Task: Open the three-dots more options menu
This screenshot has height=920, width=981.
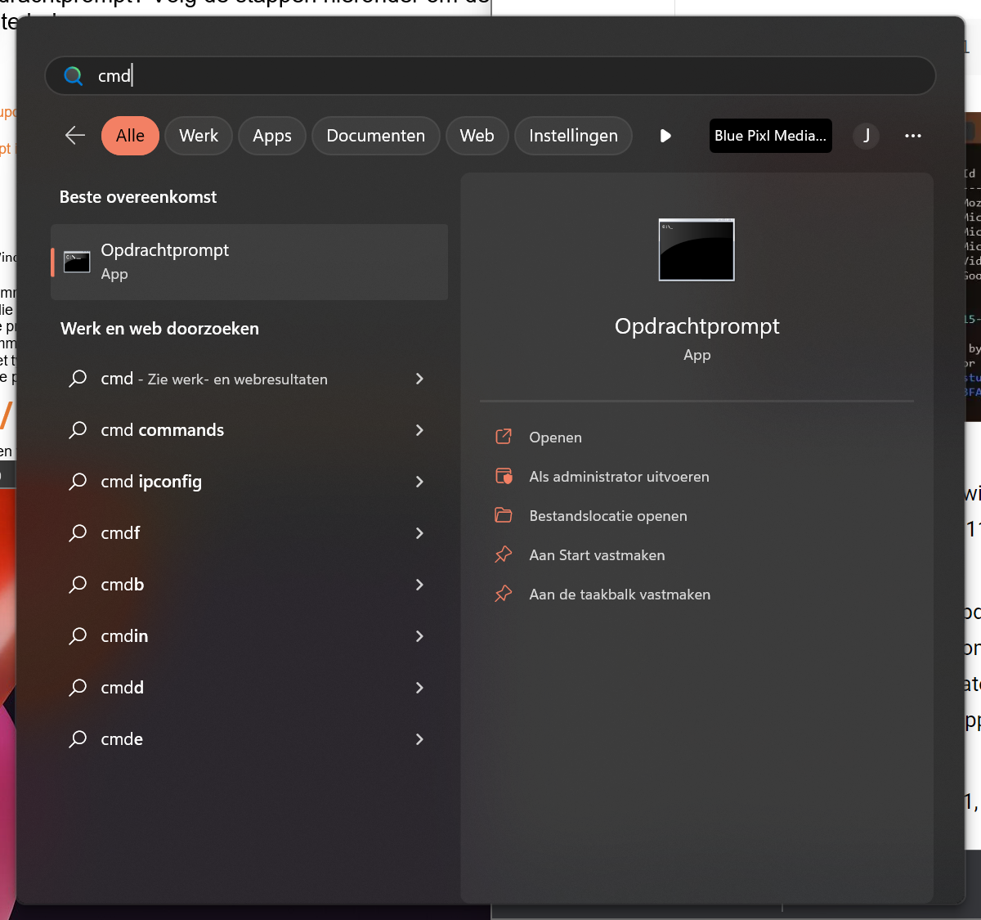Action: pyautogui.click(x=913, y=136)
